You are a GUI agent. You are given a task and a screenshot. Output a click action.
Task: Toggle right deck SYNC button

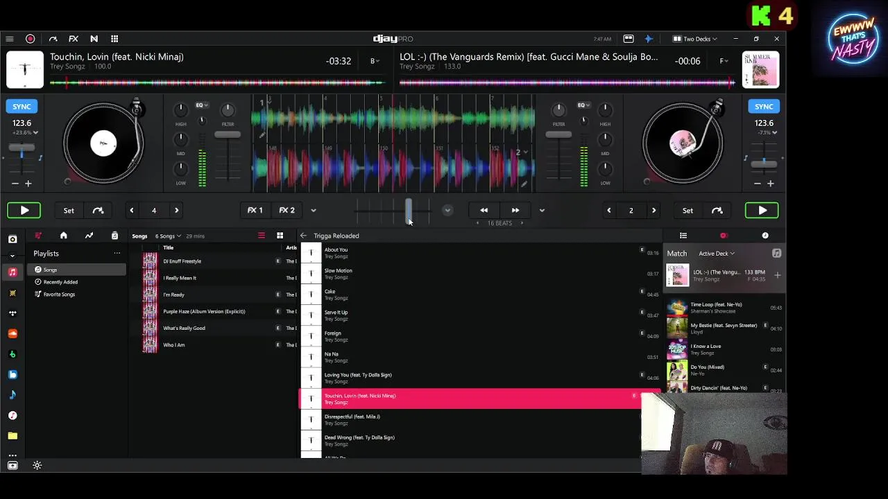[x=764, y=106]
